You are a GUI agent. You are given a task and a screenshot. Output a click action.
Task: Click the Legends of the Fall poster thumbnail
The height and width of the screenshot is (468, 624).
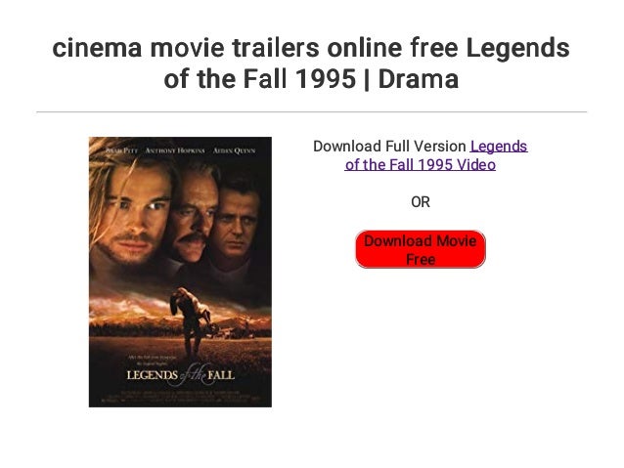[180, 272]
